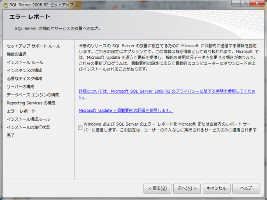Close the SQL Server setup window
The image size is (267, 200).
pos(257,4)
